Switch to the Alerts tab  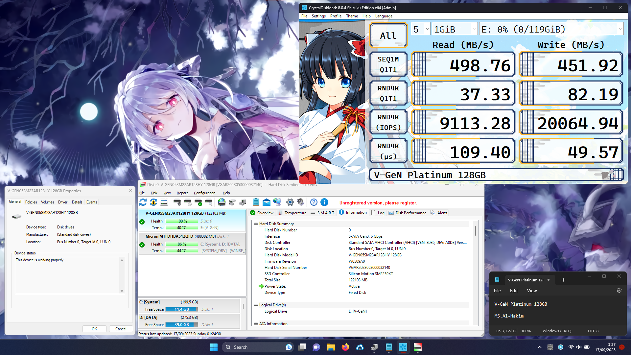[439, 213]
